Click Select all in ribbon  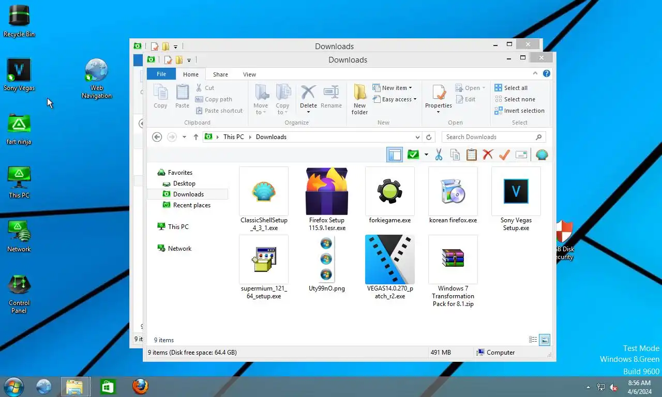pyautogui.click(x=511, y=88)
